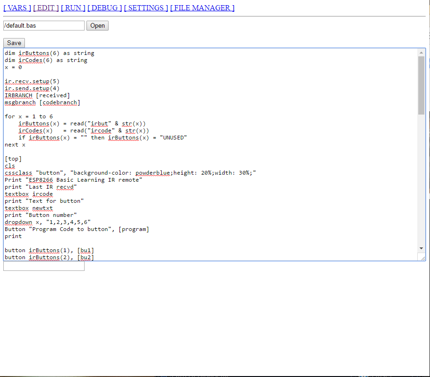Click the line 'print "Last IR recvd"'

[x=40, y=187]
